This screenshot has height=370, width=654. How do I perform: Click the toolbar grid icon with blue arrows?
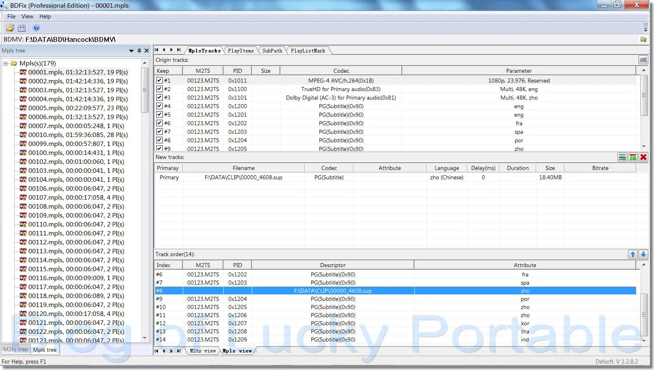[22, 28]
